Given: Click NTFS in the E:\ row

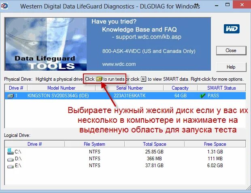Looking at the screenshot, I should tap(95, 166).
